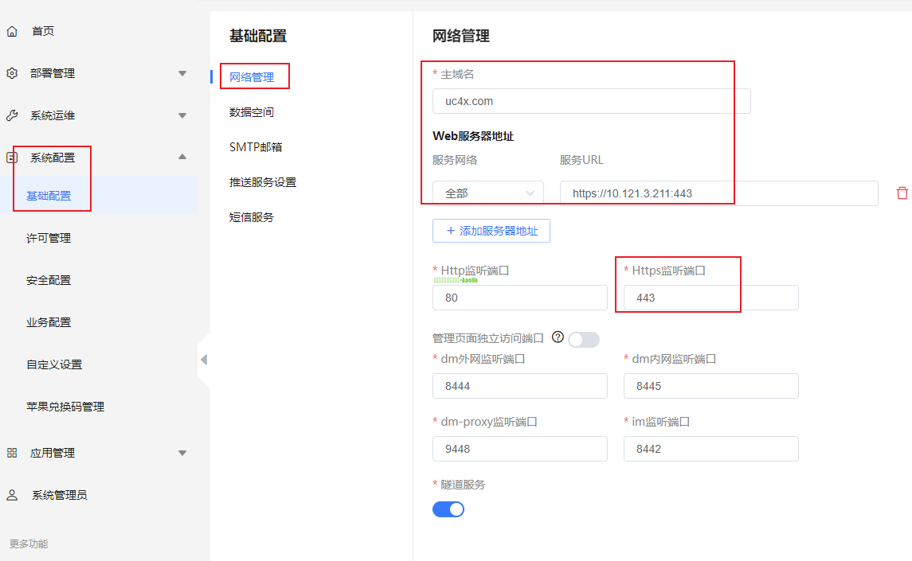Collapse the sidebar using the left arrow handle
This screenshot has width=912, height=561.
pos(204,360)
